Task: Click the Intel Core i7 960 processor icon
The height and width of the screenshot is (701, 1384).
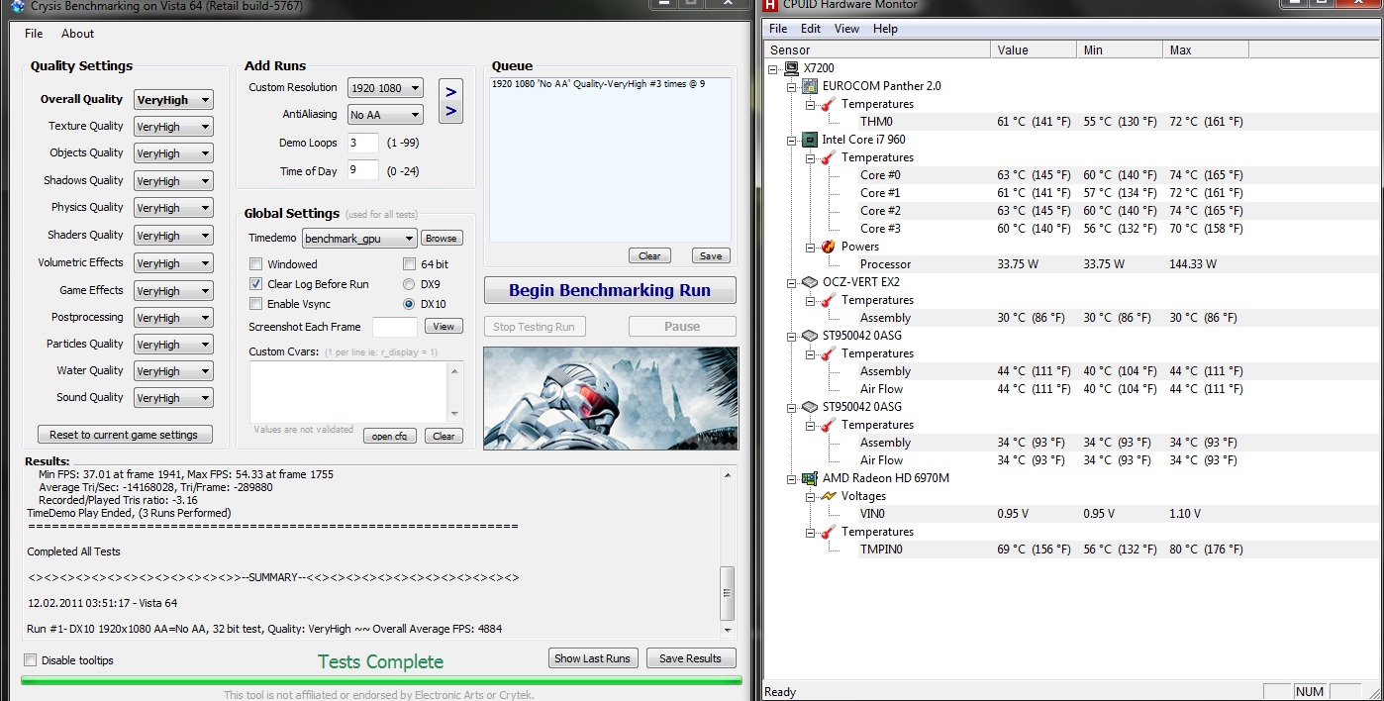Action: (809, 140)
